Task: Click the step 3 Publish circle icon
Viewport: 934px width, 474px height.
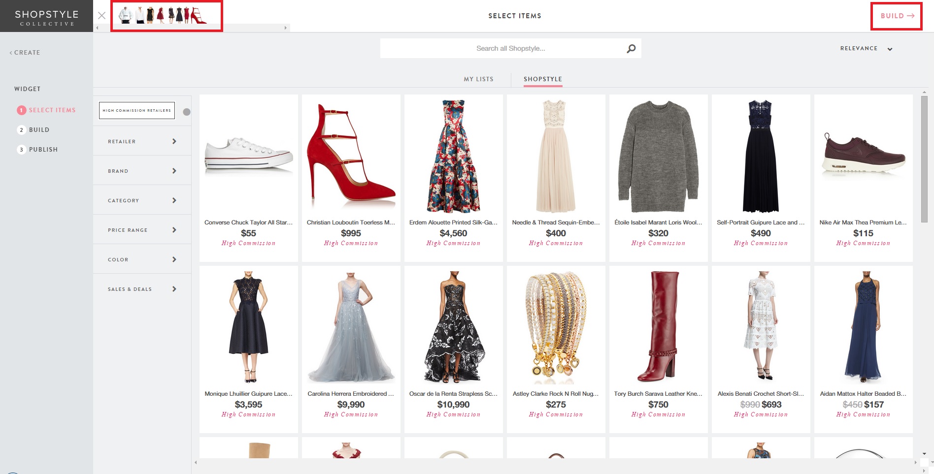Action: [x=21, y=150]
